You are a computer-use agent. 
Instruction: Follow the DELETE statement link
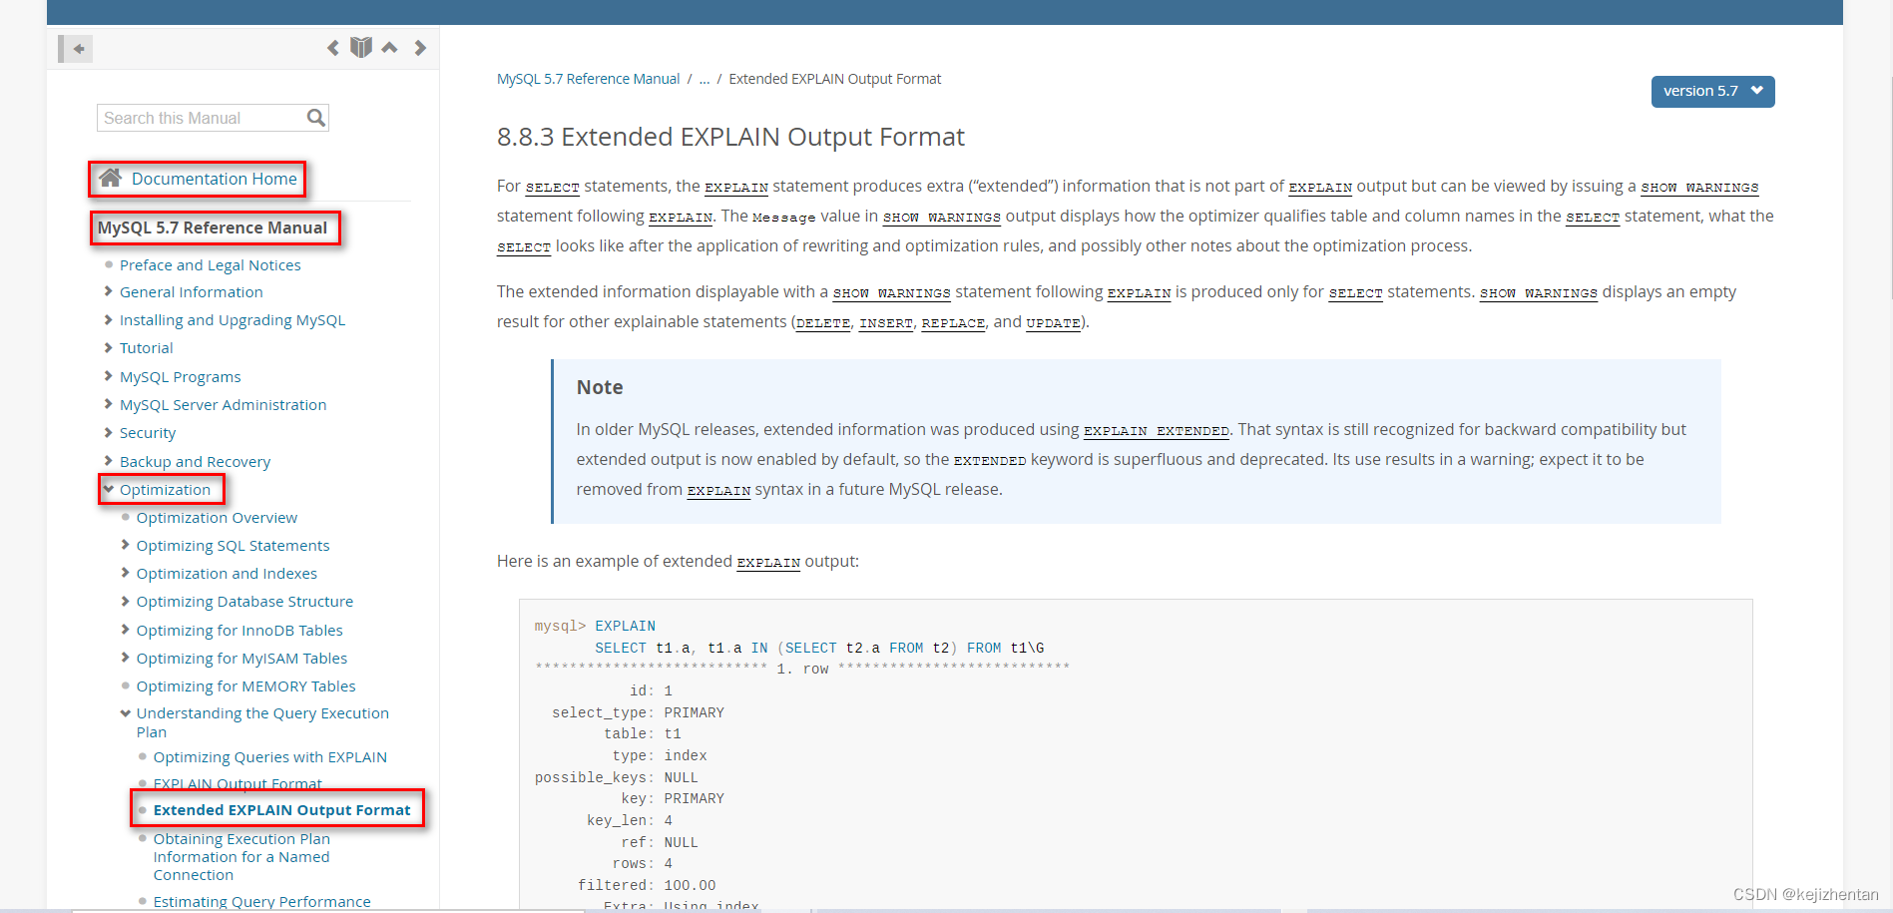pos(823,322)
